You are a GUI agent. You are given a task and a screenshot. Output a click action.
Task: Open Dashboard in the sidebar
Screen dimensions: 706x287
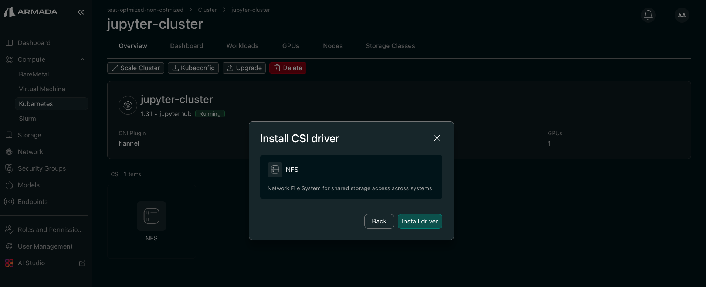click(34, 43)
